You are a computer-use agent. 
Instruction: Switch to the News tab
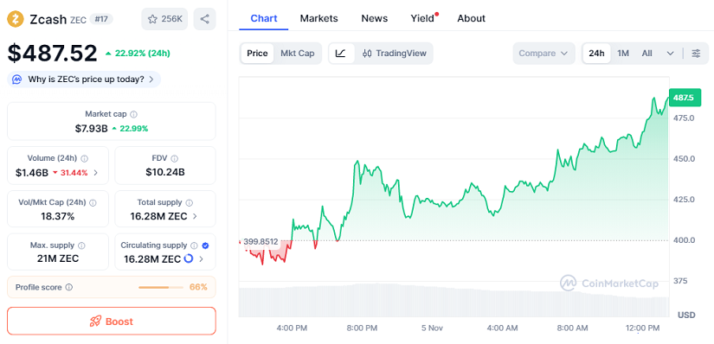(x=374, y=18)
